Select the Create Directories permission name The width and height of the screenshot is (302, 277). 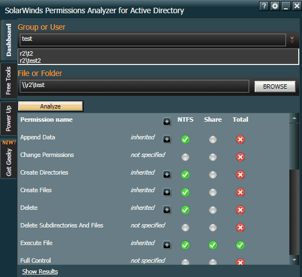(x=45, y=172)
